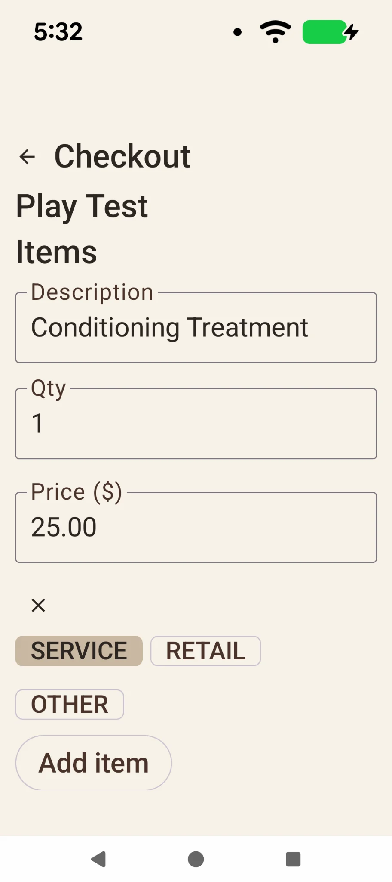392x882 pixels.
Task: Click the 5:32 clock in status bar
Action: [x=58, y=32]
